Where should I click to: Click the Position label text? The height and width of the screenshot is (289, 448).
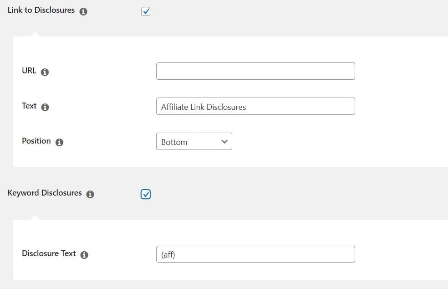point(36,141)
